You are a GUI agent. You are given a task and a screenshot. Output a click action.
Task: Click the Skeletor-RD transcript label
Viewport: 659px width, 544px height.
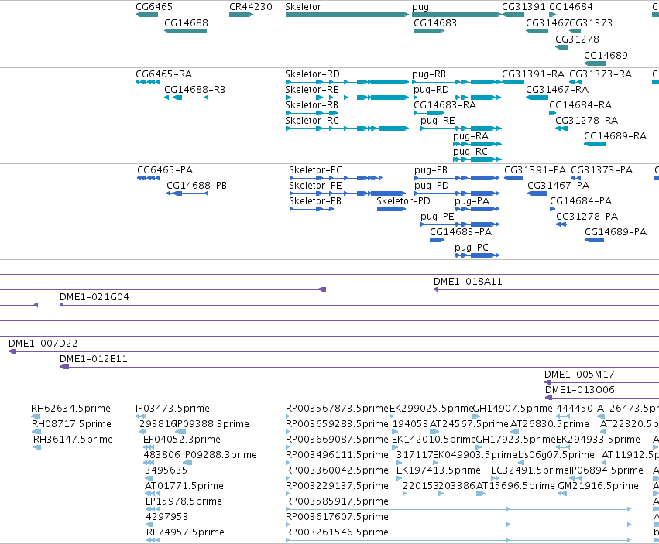coord(312,74)
